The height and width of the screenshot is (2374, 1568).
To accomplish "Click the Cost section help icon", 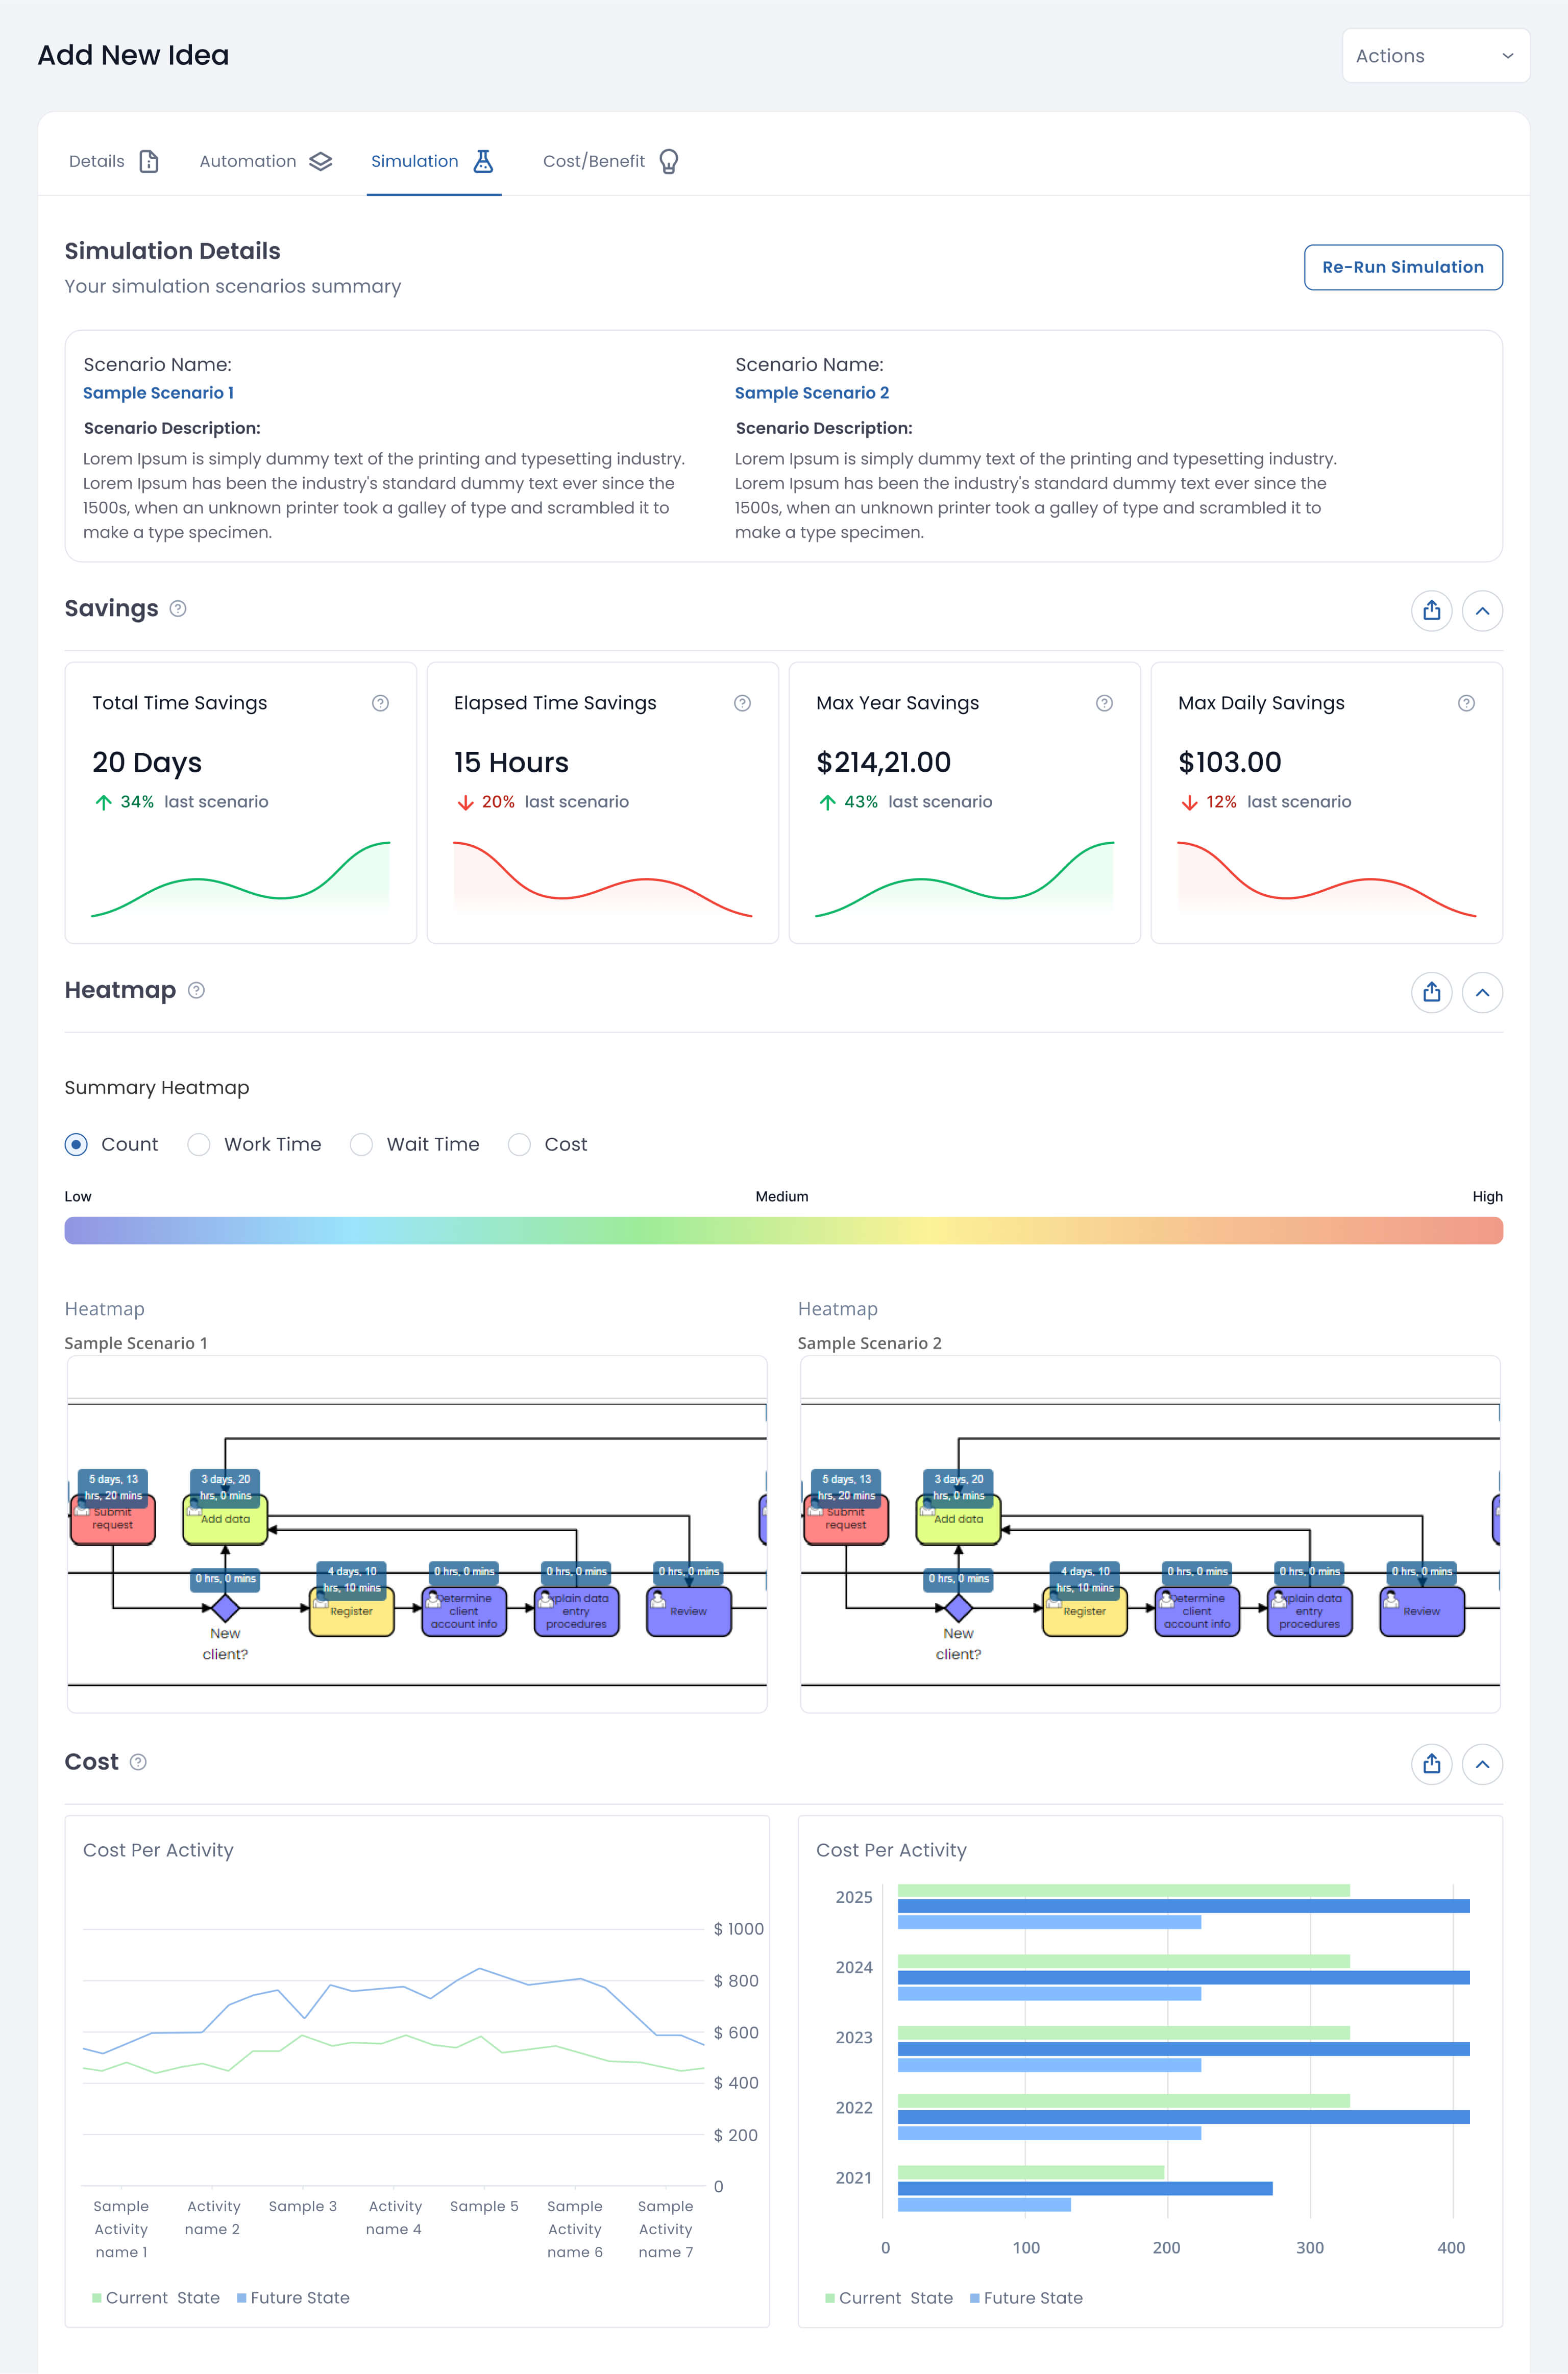I will point(138,1762).
